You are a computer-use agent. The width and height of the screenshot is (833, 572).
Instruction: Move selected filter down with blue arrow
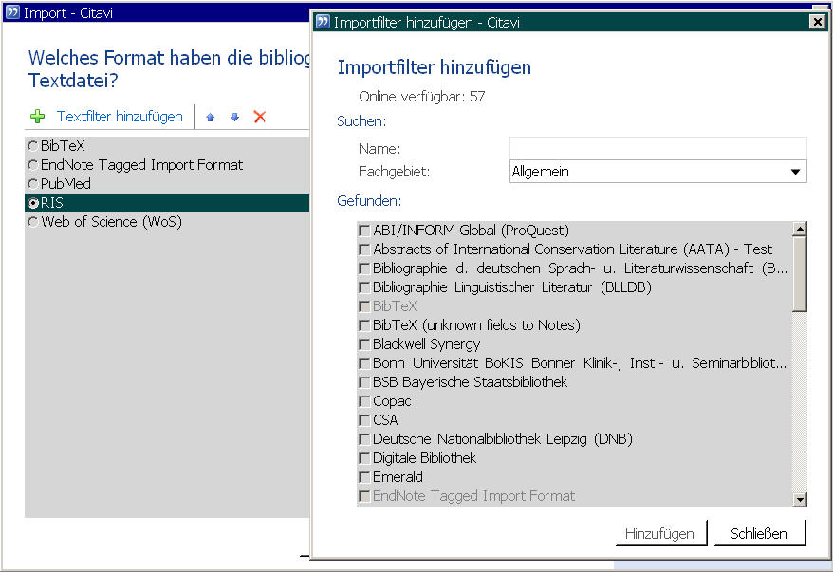(234, 118)
